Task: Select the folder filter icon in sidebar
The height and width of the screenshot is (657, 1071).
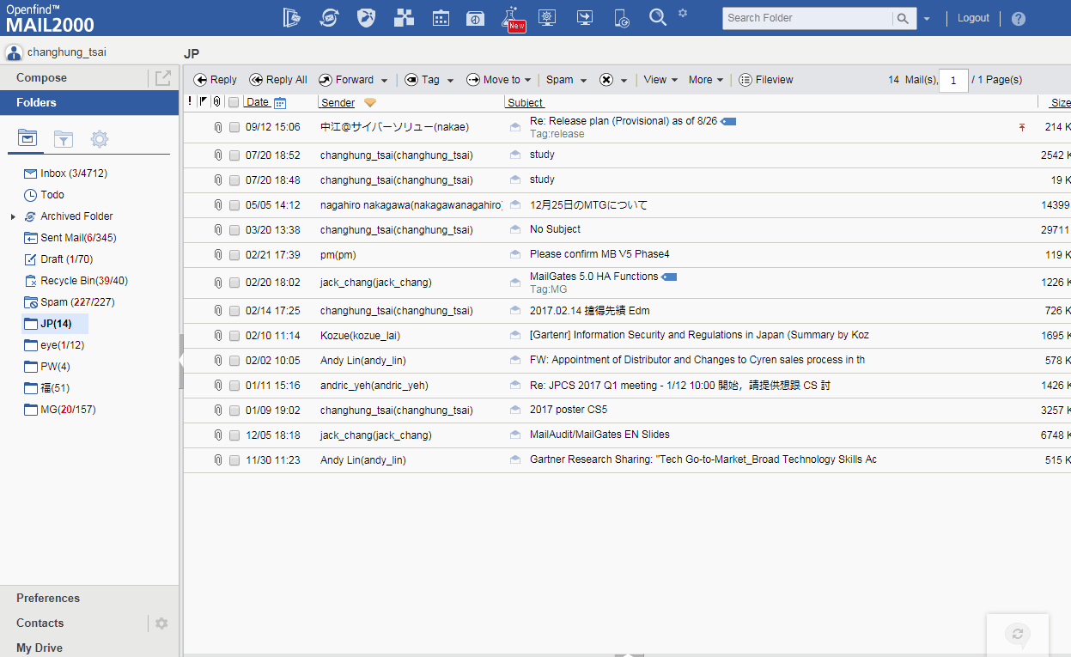Action: click(x=63, y=138)
